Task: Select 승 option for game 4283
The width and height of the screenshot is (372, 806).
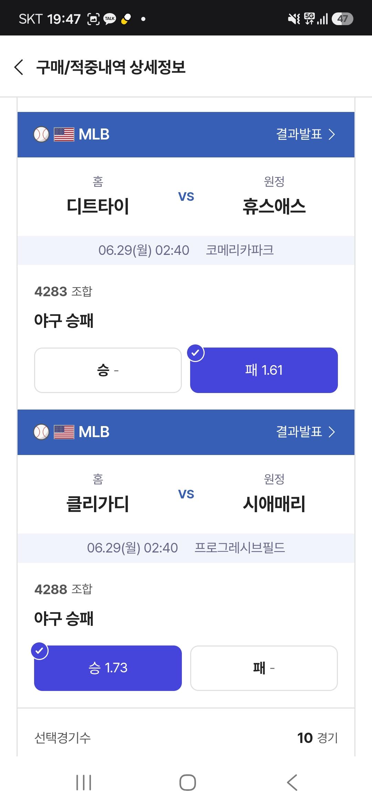Action: (108, 370)
